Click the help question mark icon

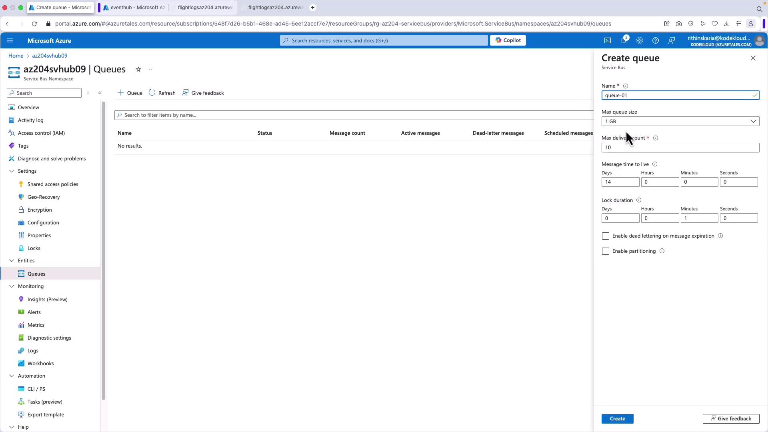pos(655,40)
